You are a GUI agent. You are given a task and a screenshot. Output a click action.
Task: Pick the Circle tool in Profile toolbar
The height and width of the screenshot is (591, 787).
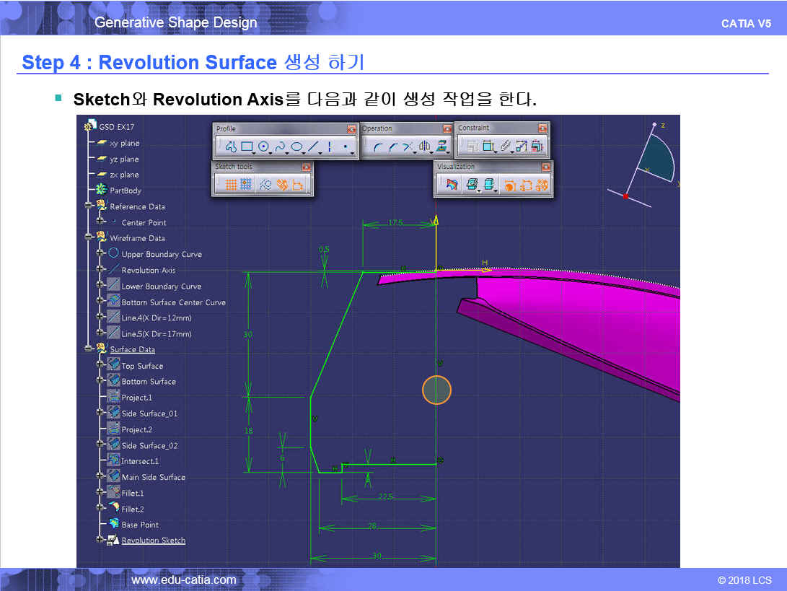coord(263,147)
